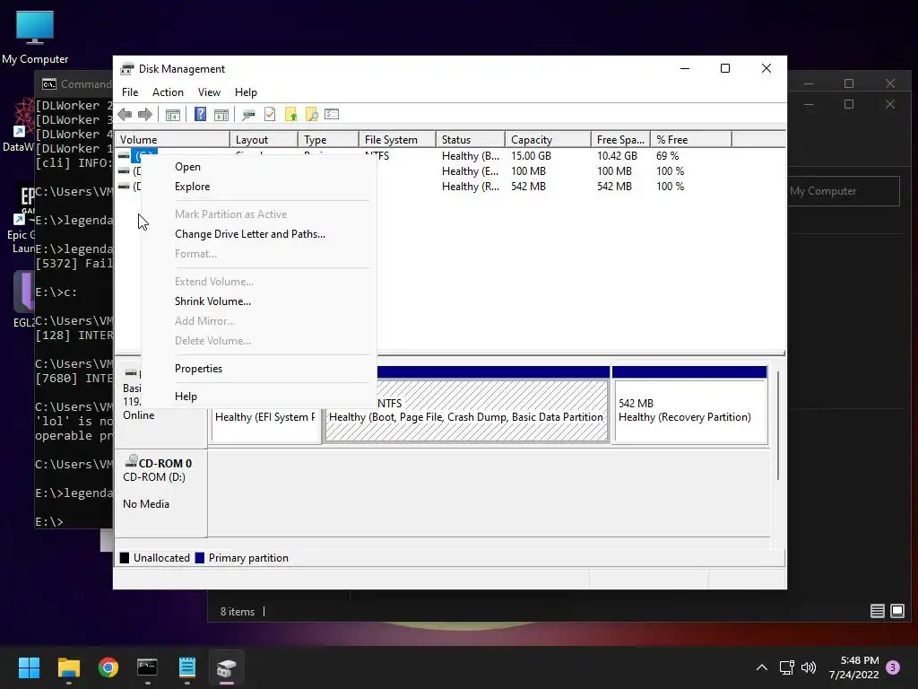This screenshot has width=918, height=689.
Task: Click the taskbar clock showing 5:48 PM
Action: pyautogui.click(x=854, y=667)
